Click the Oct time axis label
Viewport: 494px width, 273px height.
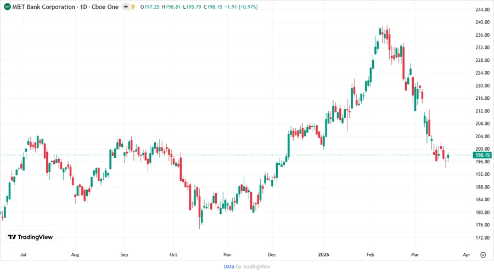[x=173, y=254]
